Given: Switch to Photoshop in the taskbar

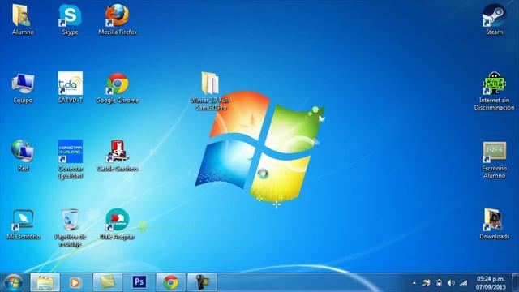Looking at the screenshot, I should 139,283.
